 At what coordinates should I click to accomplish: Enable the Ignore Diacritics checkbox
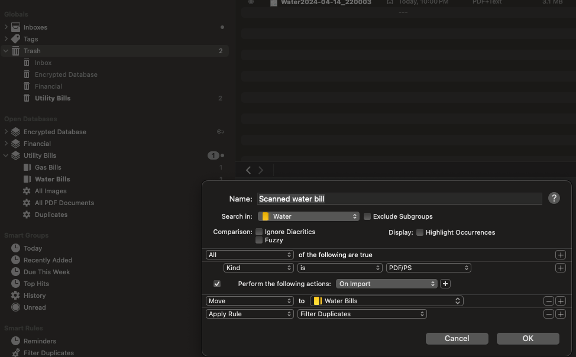(x=259, y=232)
